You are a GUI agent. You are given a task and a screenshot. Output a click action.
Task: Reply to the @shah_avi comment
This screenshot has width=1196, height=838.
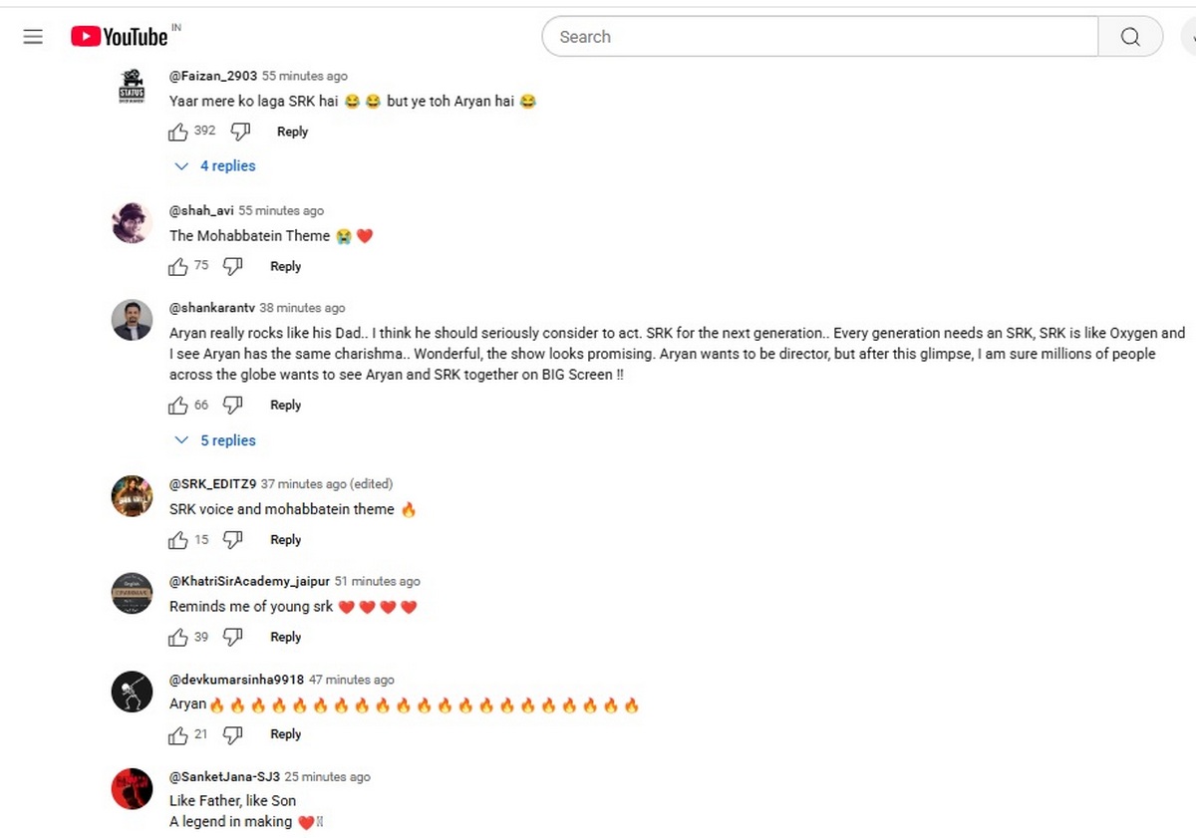[285, 266]
